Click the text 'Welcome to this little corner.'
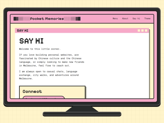The height and width of the screenshot is (123, 164). [40, 49]
